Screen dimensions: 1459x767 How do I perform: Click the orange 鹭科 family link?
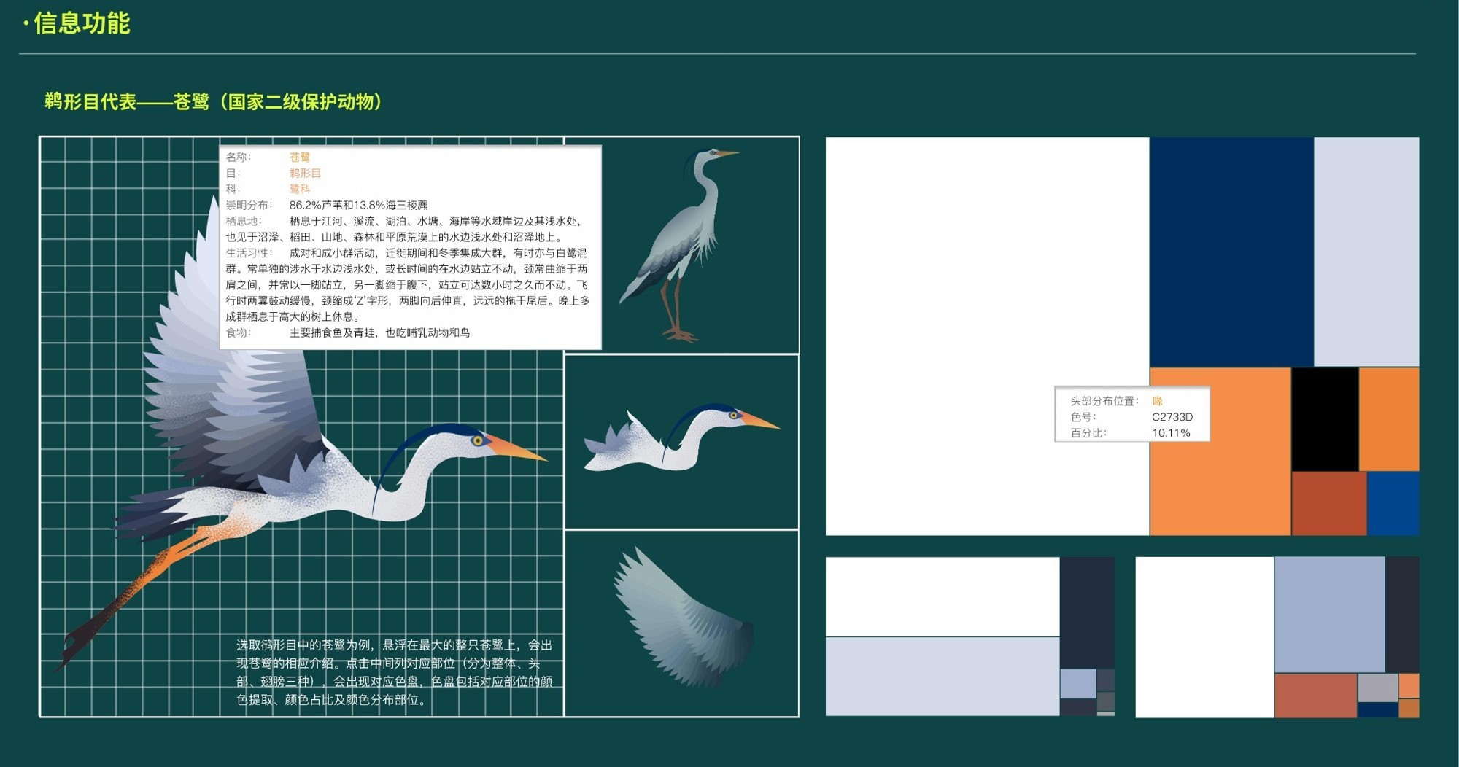pos(300,190)
